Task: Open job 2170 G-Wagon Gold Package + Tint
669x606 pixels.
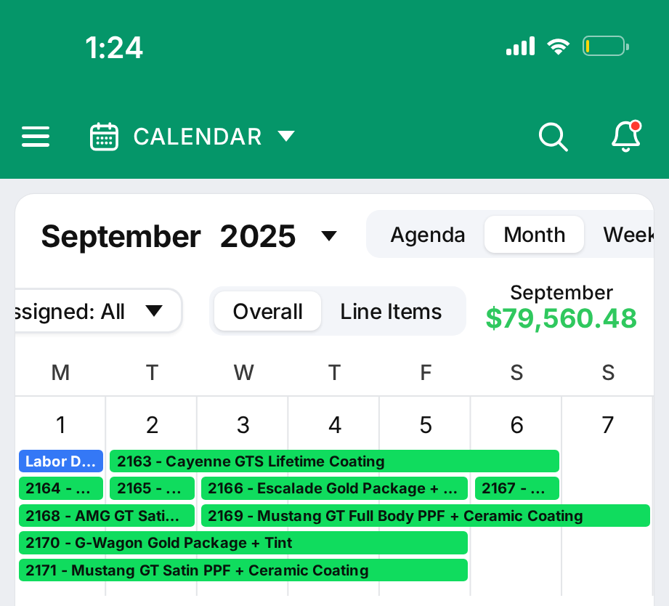Action: [243, 543]
